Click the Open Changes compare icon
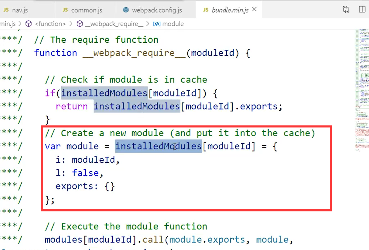Viewport: 369px width, 250px height. tap(346, 10)
